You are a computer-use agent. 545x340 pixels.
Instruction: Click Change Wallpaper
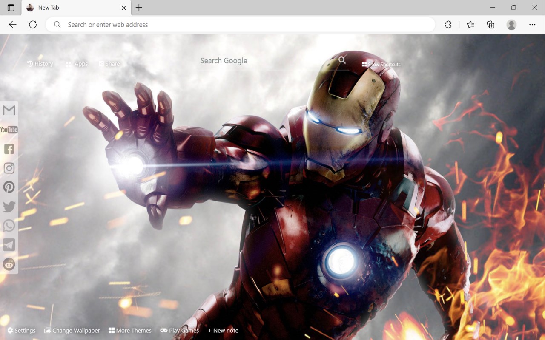click(72, 331)
